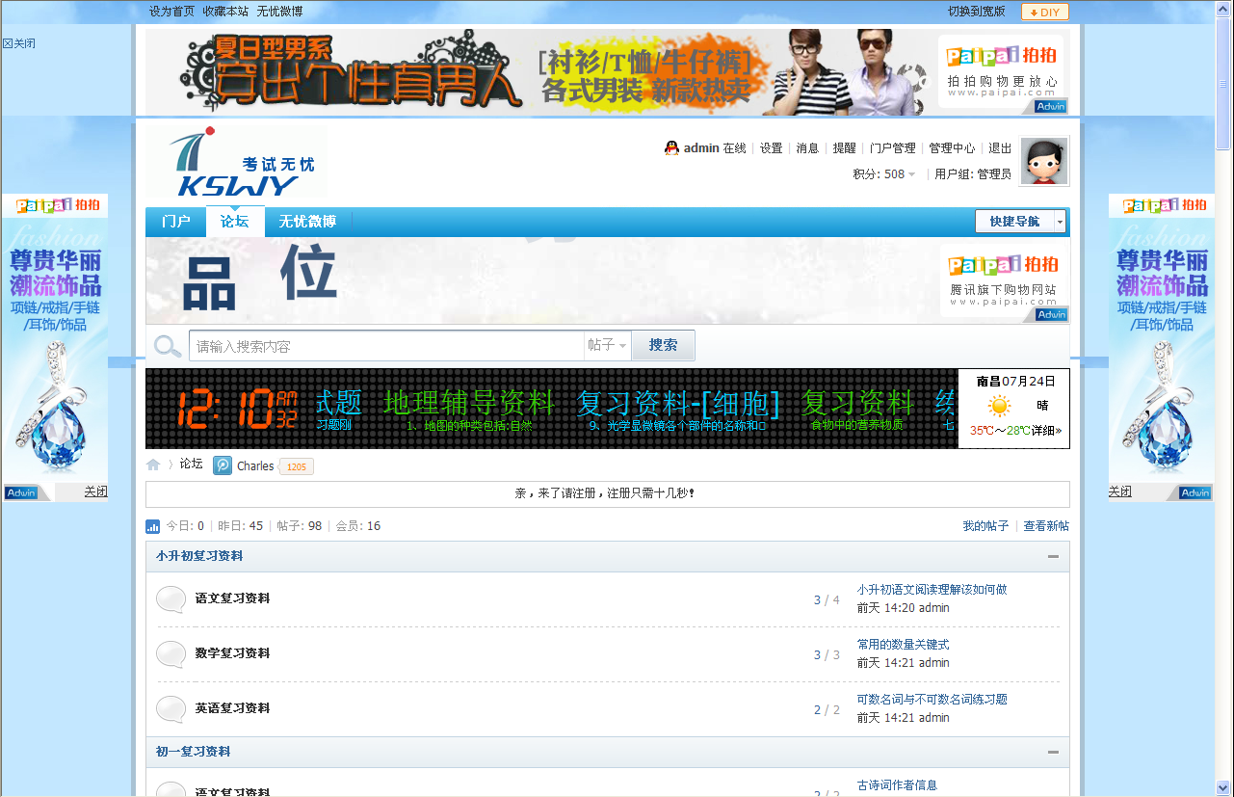Click the orange 1205 badge next to Charles

point(296,466)
